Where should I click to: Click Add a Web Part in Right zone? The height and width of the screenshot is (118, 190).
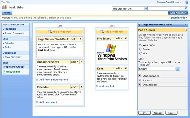coord(112,32)
